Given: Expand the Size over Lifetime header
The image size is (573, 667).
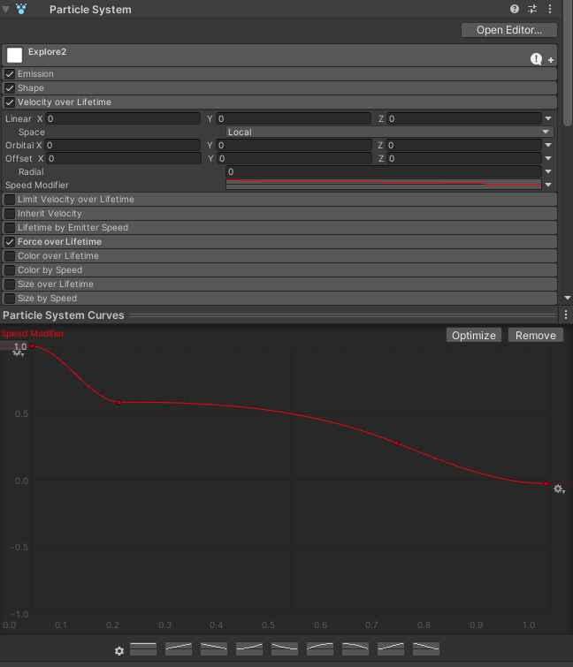Looking at the screenshot, I should tap(279, 284).
